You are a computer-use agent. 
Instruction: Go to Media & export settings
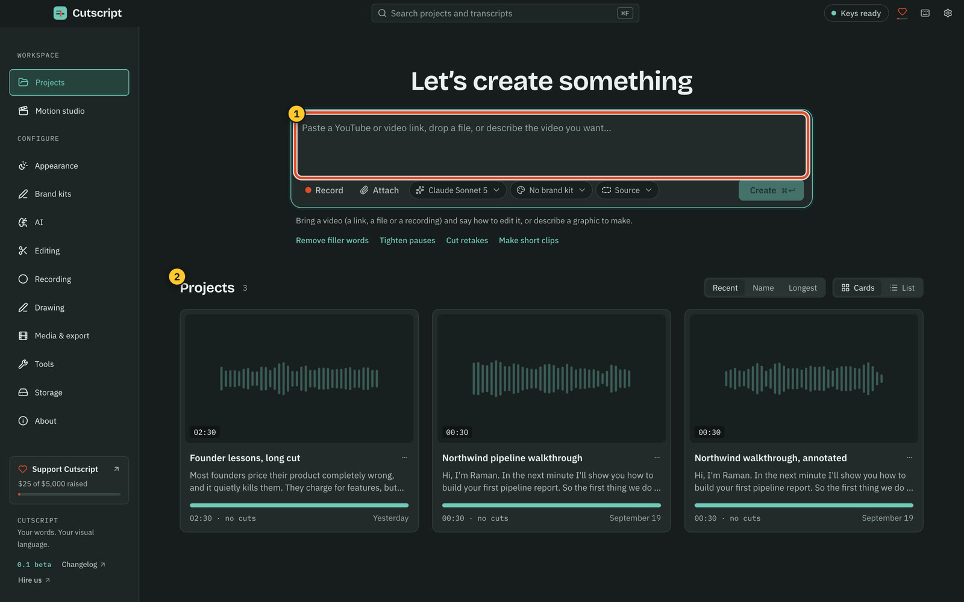tap(69, 335)
